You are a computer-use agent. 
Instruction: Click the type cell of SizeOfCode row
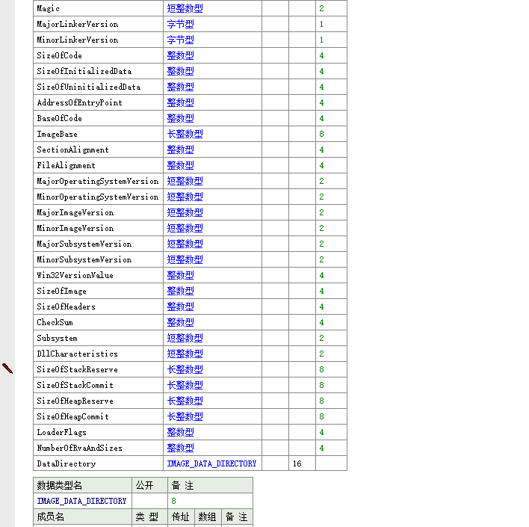coord(212,55)
